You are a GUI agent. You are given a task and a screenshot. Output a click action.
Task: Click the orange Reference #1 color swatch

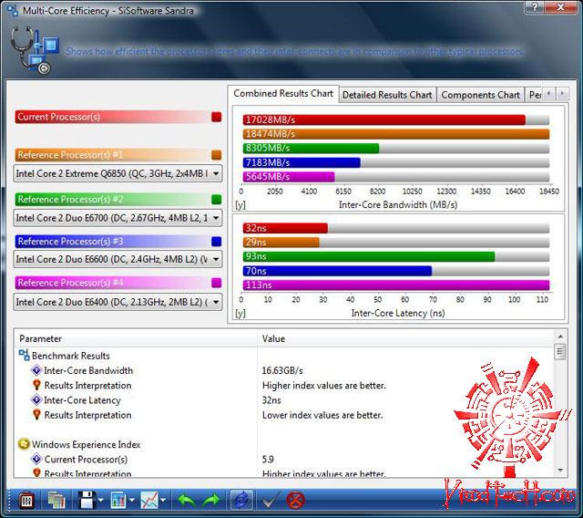click(x=217, y=155)
